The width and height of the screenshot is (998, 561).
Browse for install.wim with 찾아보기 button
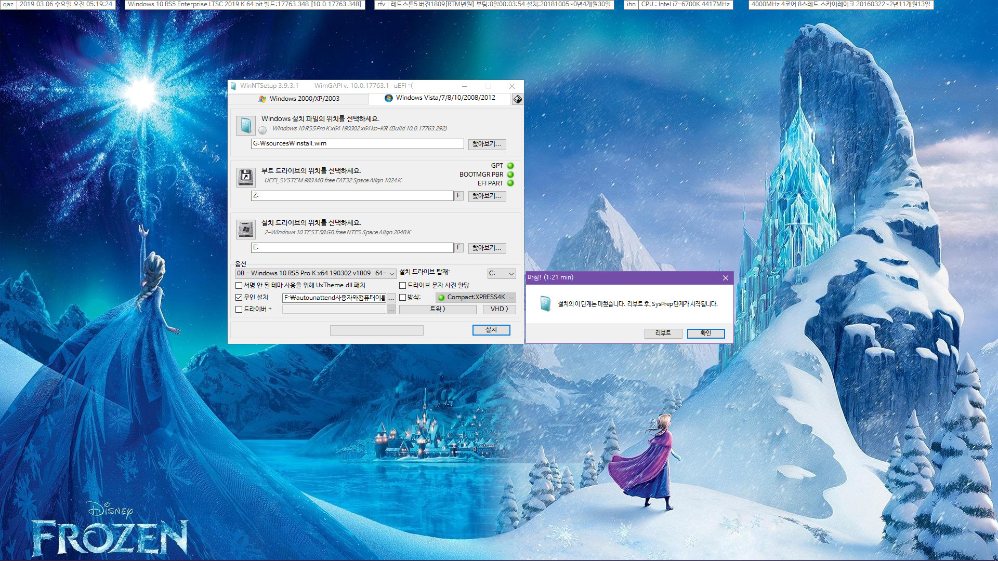tap(487, 144)
